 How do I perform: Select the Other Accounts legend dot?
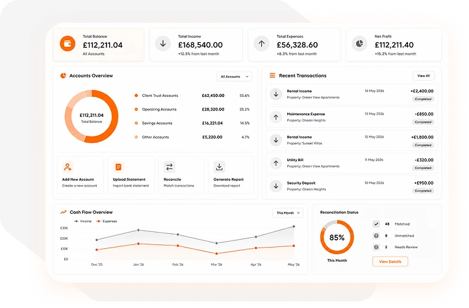click(136, 137)
